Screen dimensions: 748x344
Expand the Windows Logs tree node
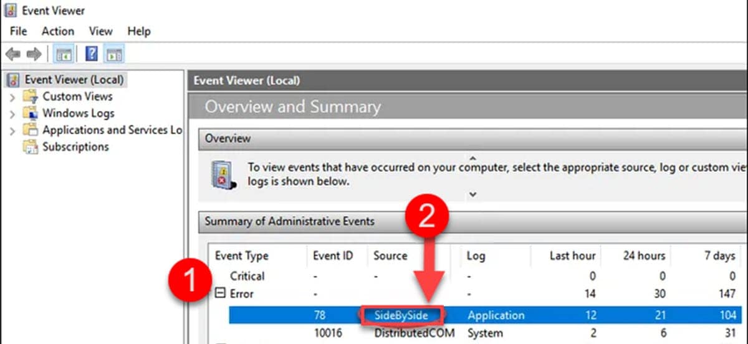(12, 114)
